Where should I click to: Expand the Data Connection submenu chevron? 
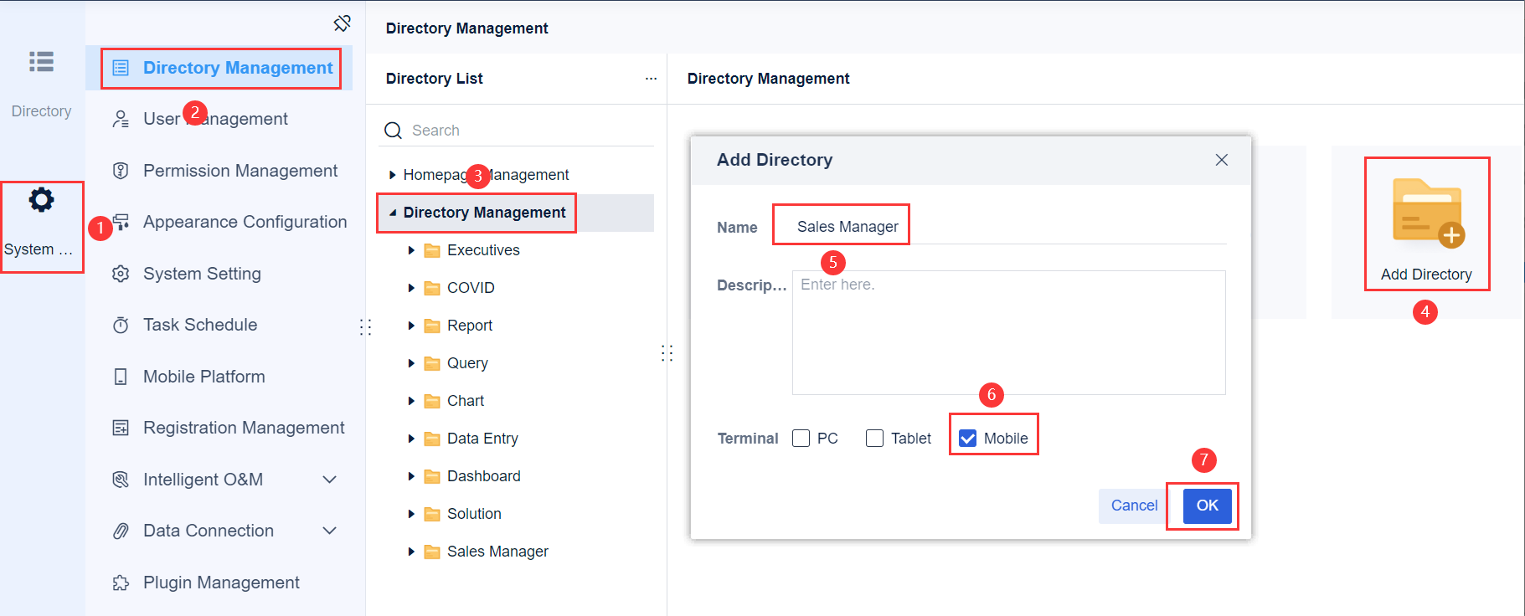click(330, 531)
